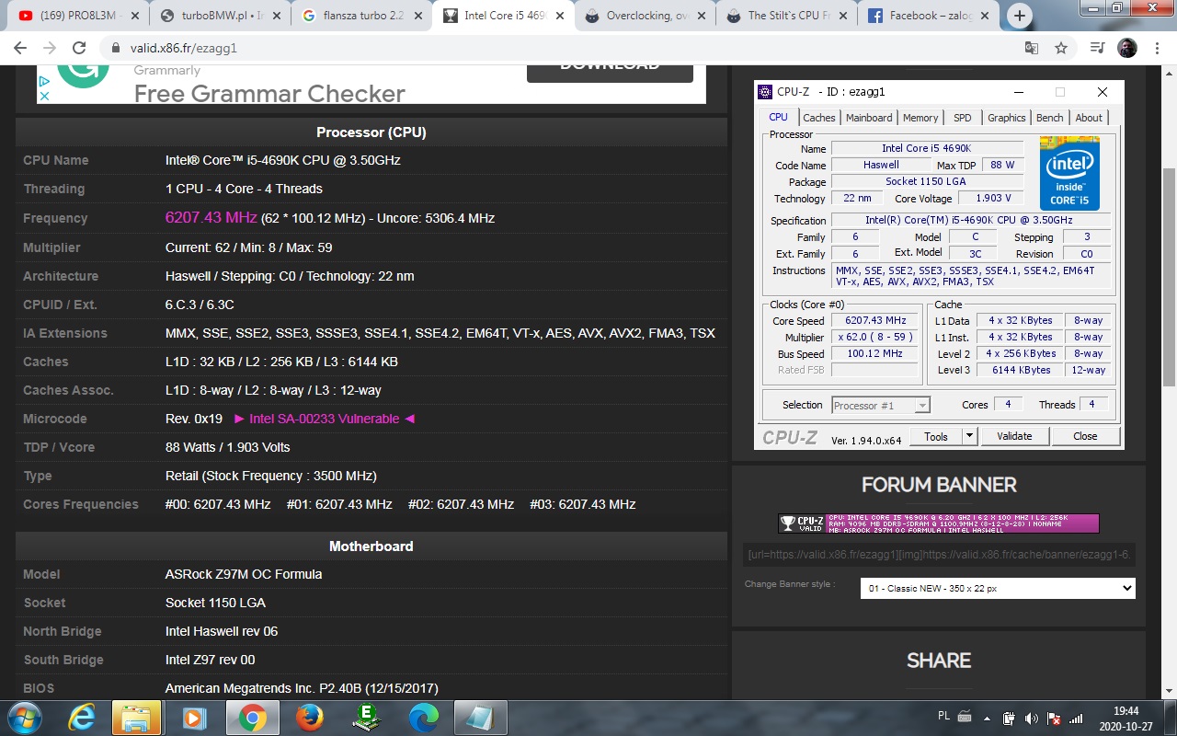Open the volume speaker tray icon
1177x736 pixels.
1032,719
